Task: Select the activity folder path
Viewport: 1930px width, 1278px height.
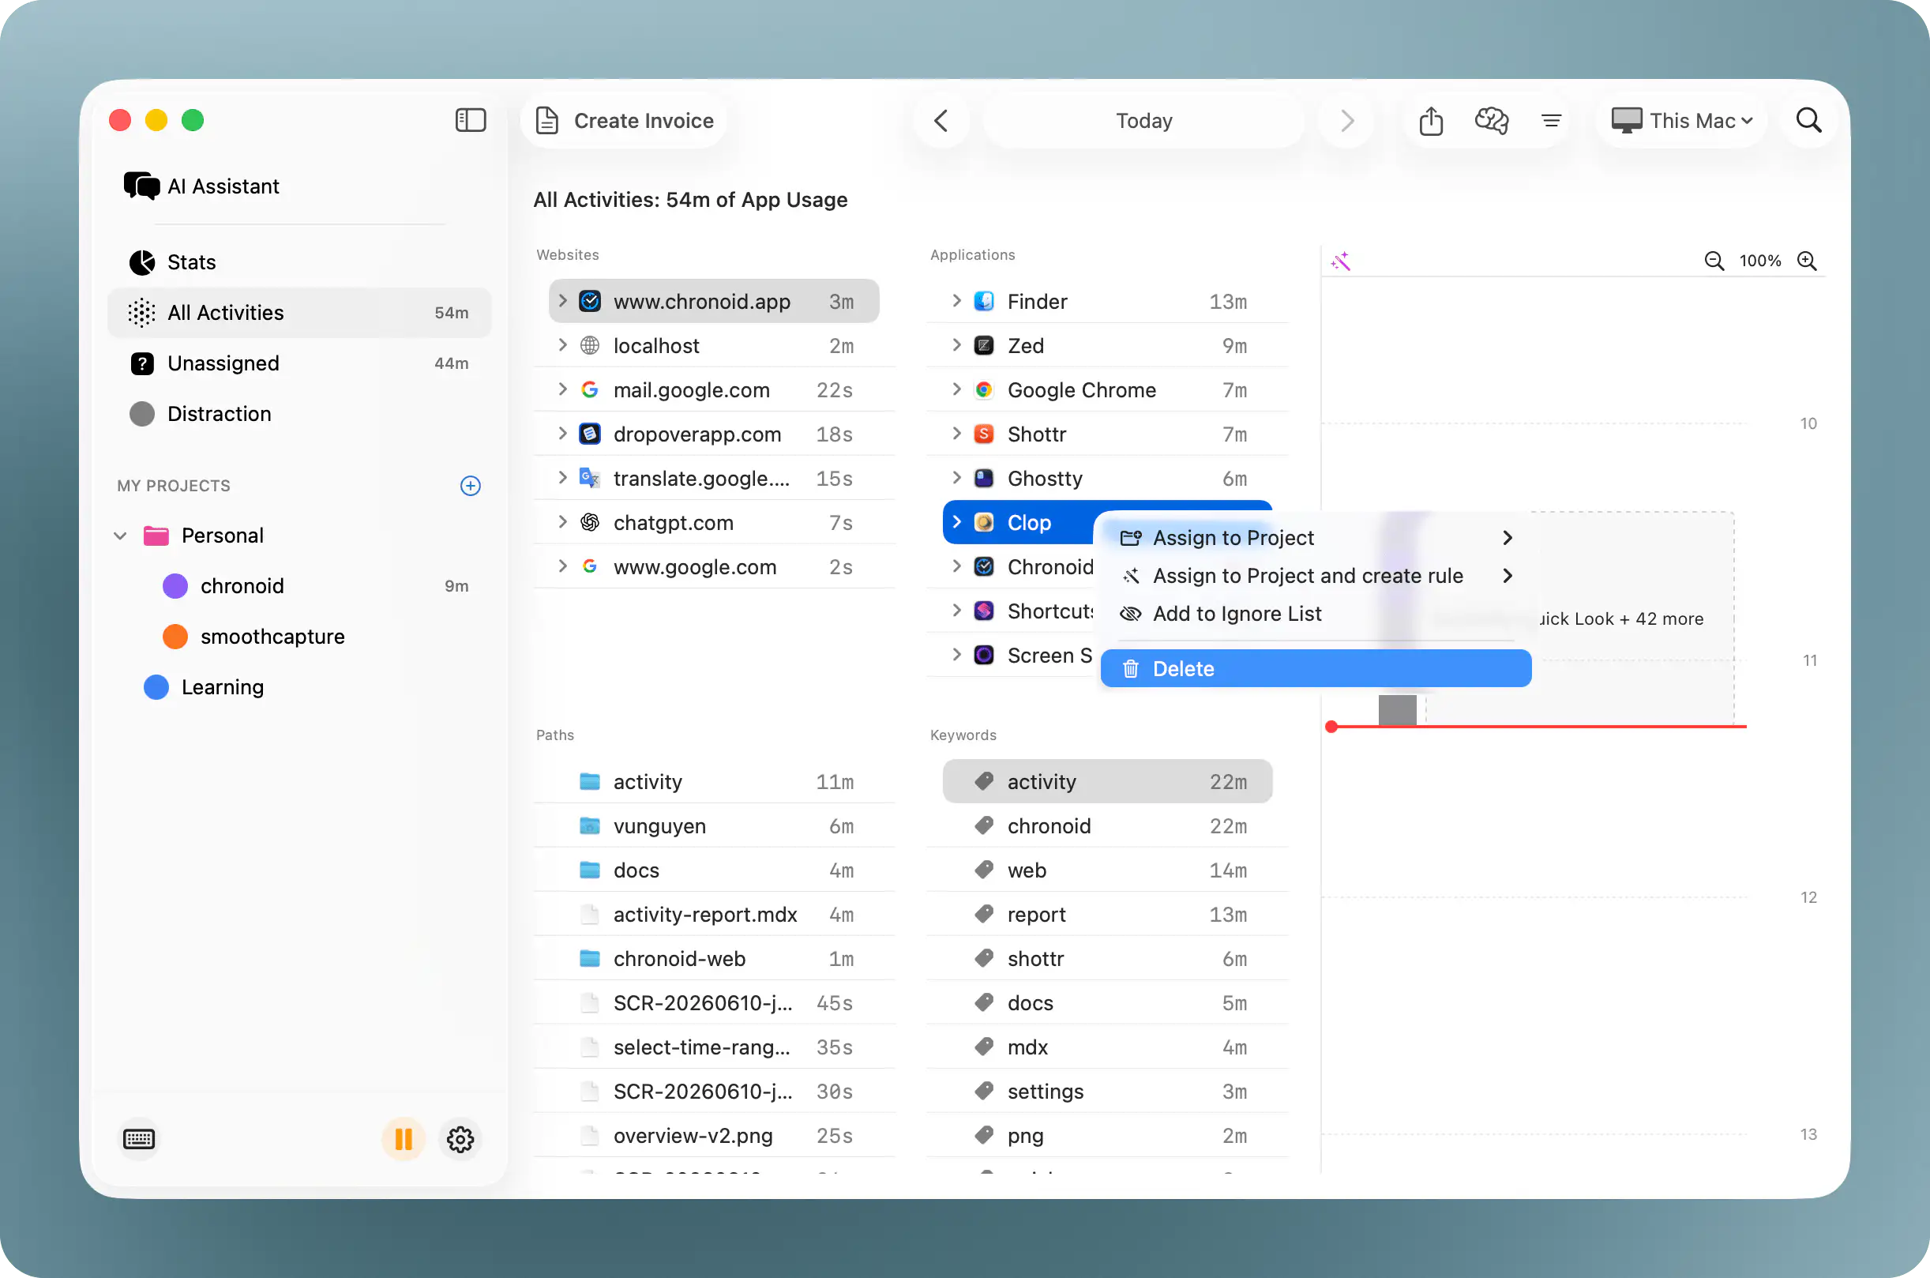Action: [x=714, y=783]
